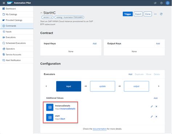The width and height of the screenshot is (172, 134).
Task: Click the Trigger button
Action: [x=128, y=14]
